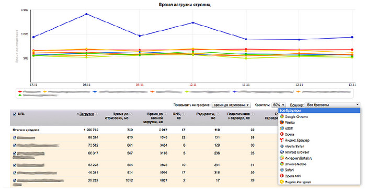Toggle the checkbox for the 53 228 loads row
This screenshot has width=366, height=190.
click(x=15, y=165)
